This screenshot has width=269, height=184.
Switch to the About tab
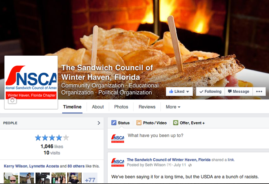pos(98,107)
